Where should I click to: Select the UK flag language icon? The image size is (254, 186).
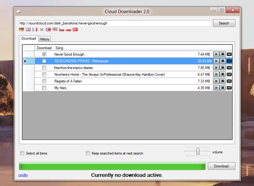(28, 29)
